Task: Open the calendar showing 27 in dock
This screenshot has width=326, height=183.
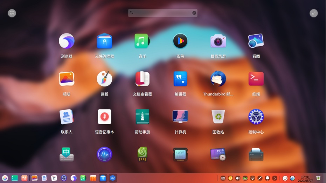Action: (54, 178)
